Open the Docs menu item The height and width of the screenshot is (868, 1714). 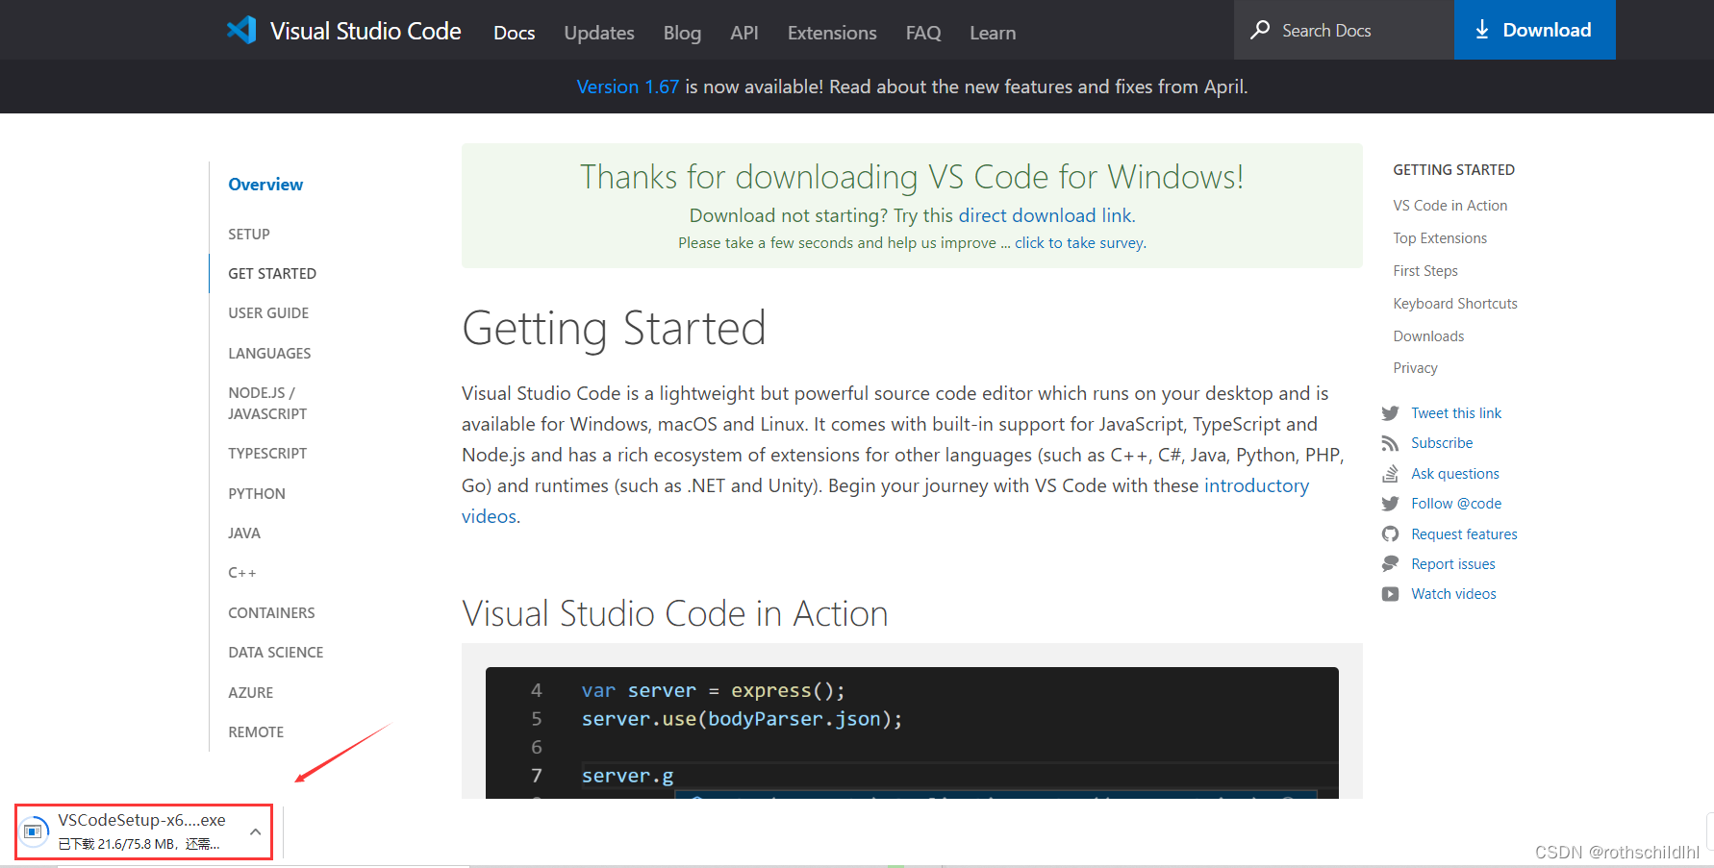click(515, 33)
